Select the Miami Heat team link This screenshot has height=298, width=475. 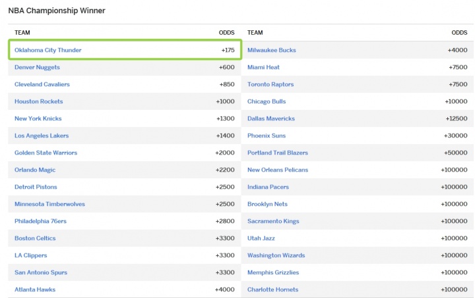point(263,67)
